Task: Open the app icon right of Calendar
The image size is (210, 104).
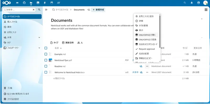Action: [59, 3]
